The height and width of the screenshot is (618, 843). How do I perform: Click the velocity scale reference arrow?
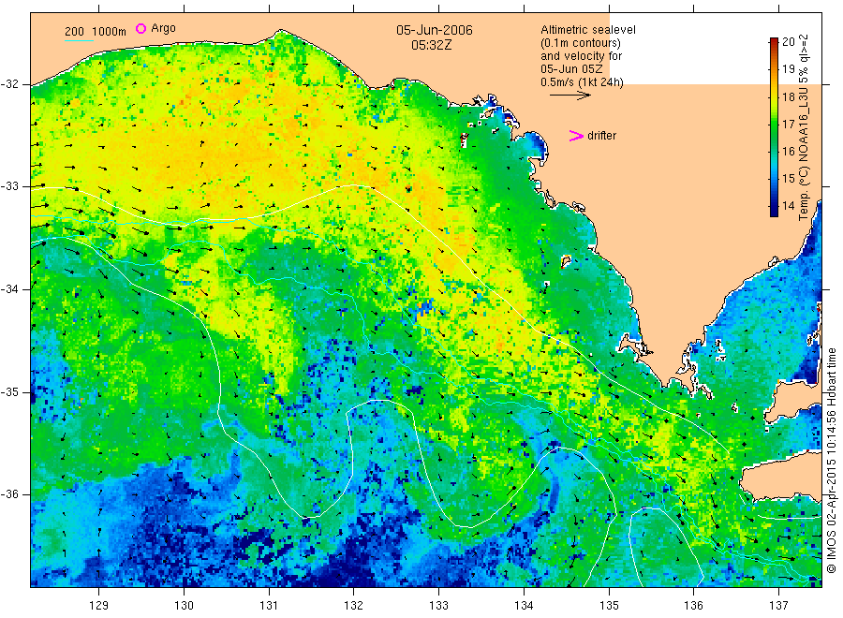tap(569, 96)
